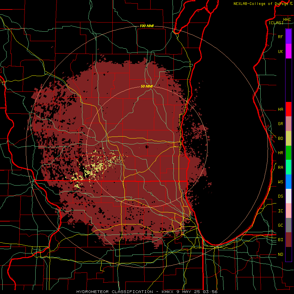Viewport: 294px width, 294px height.
Task: Click the GC gray legend swatch
Action: click(288, 225)
